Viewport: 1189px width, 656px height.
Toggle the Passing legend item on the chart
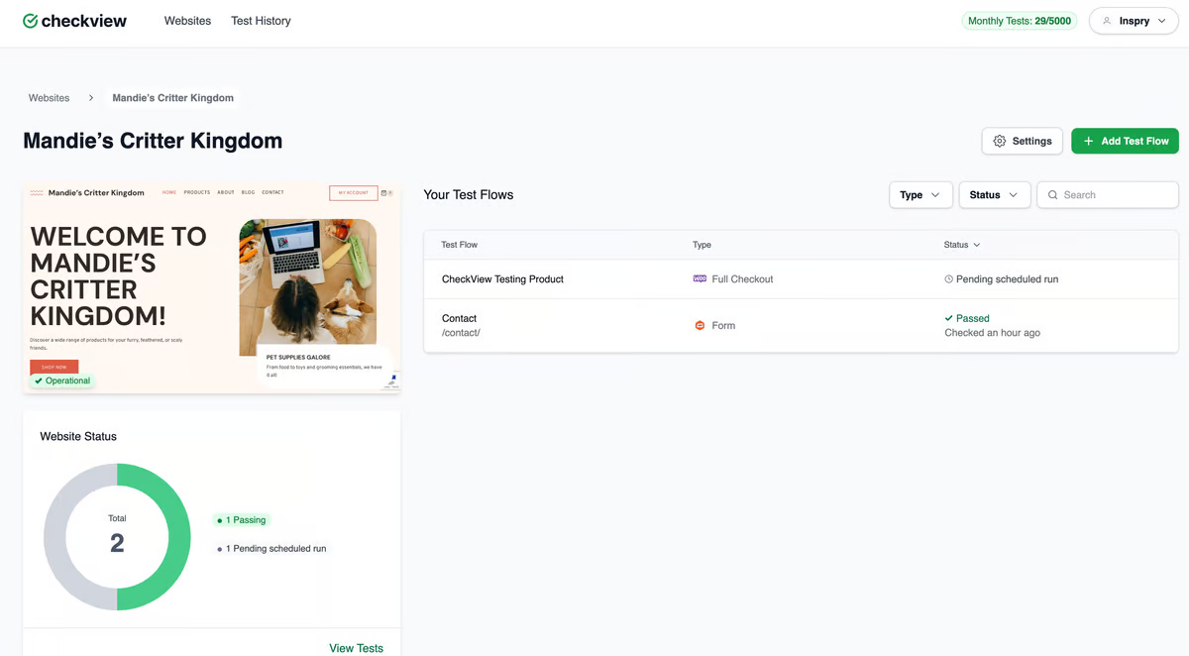point(242,519)
